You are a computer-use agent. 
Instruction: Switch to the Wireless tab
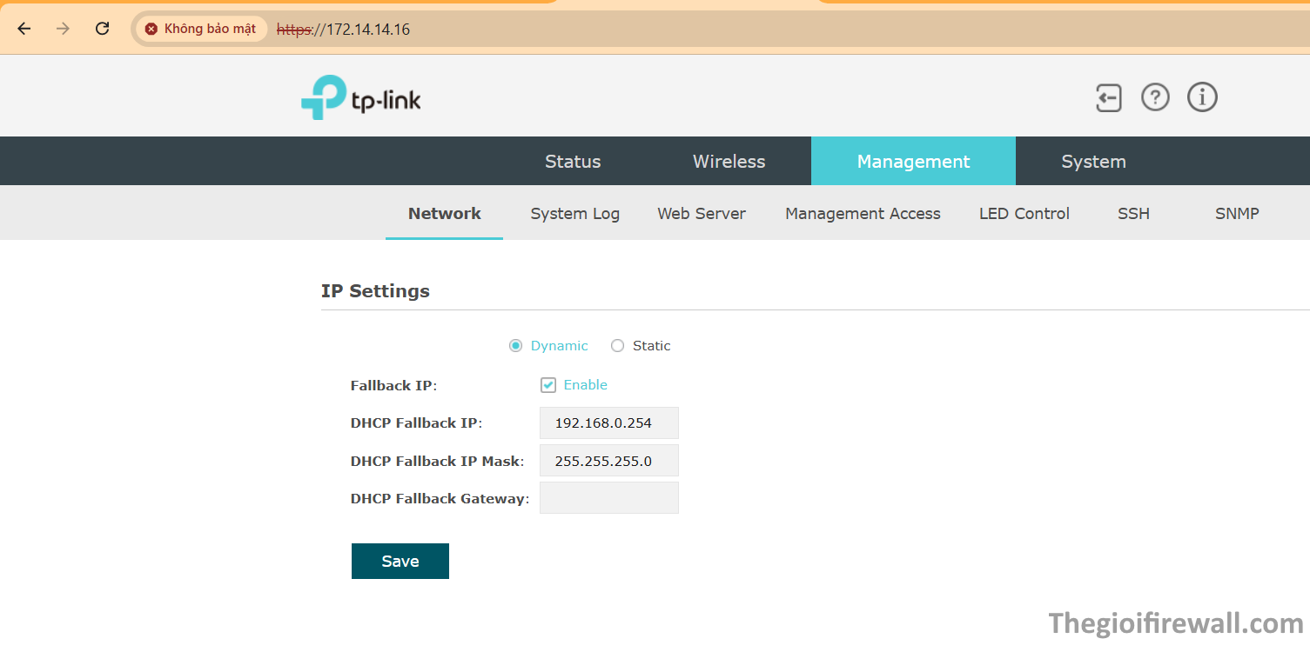[729, 162]
